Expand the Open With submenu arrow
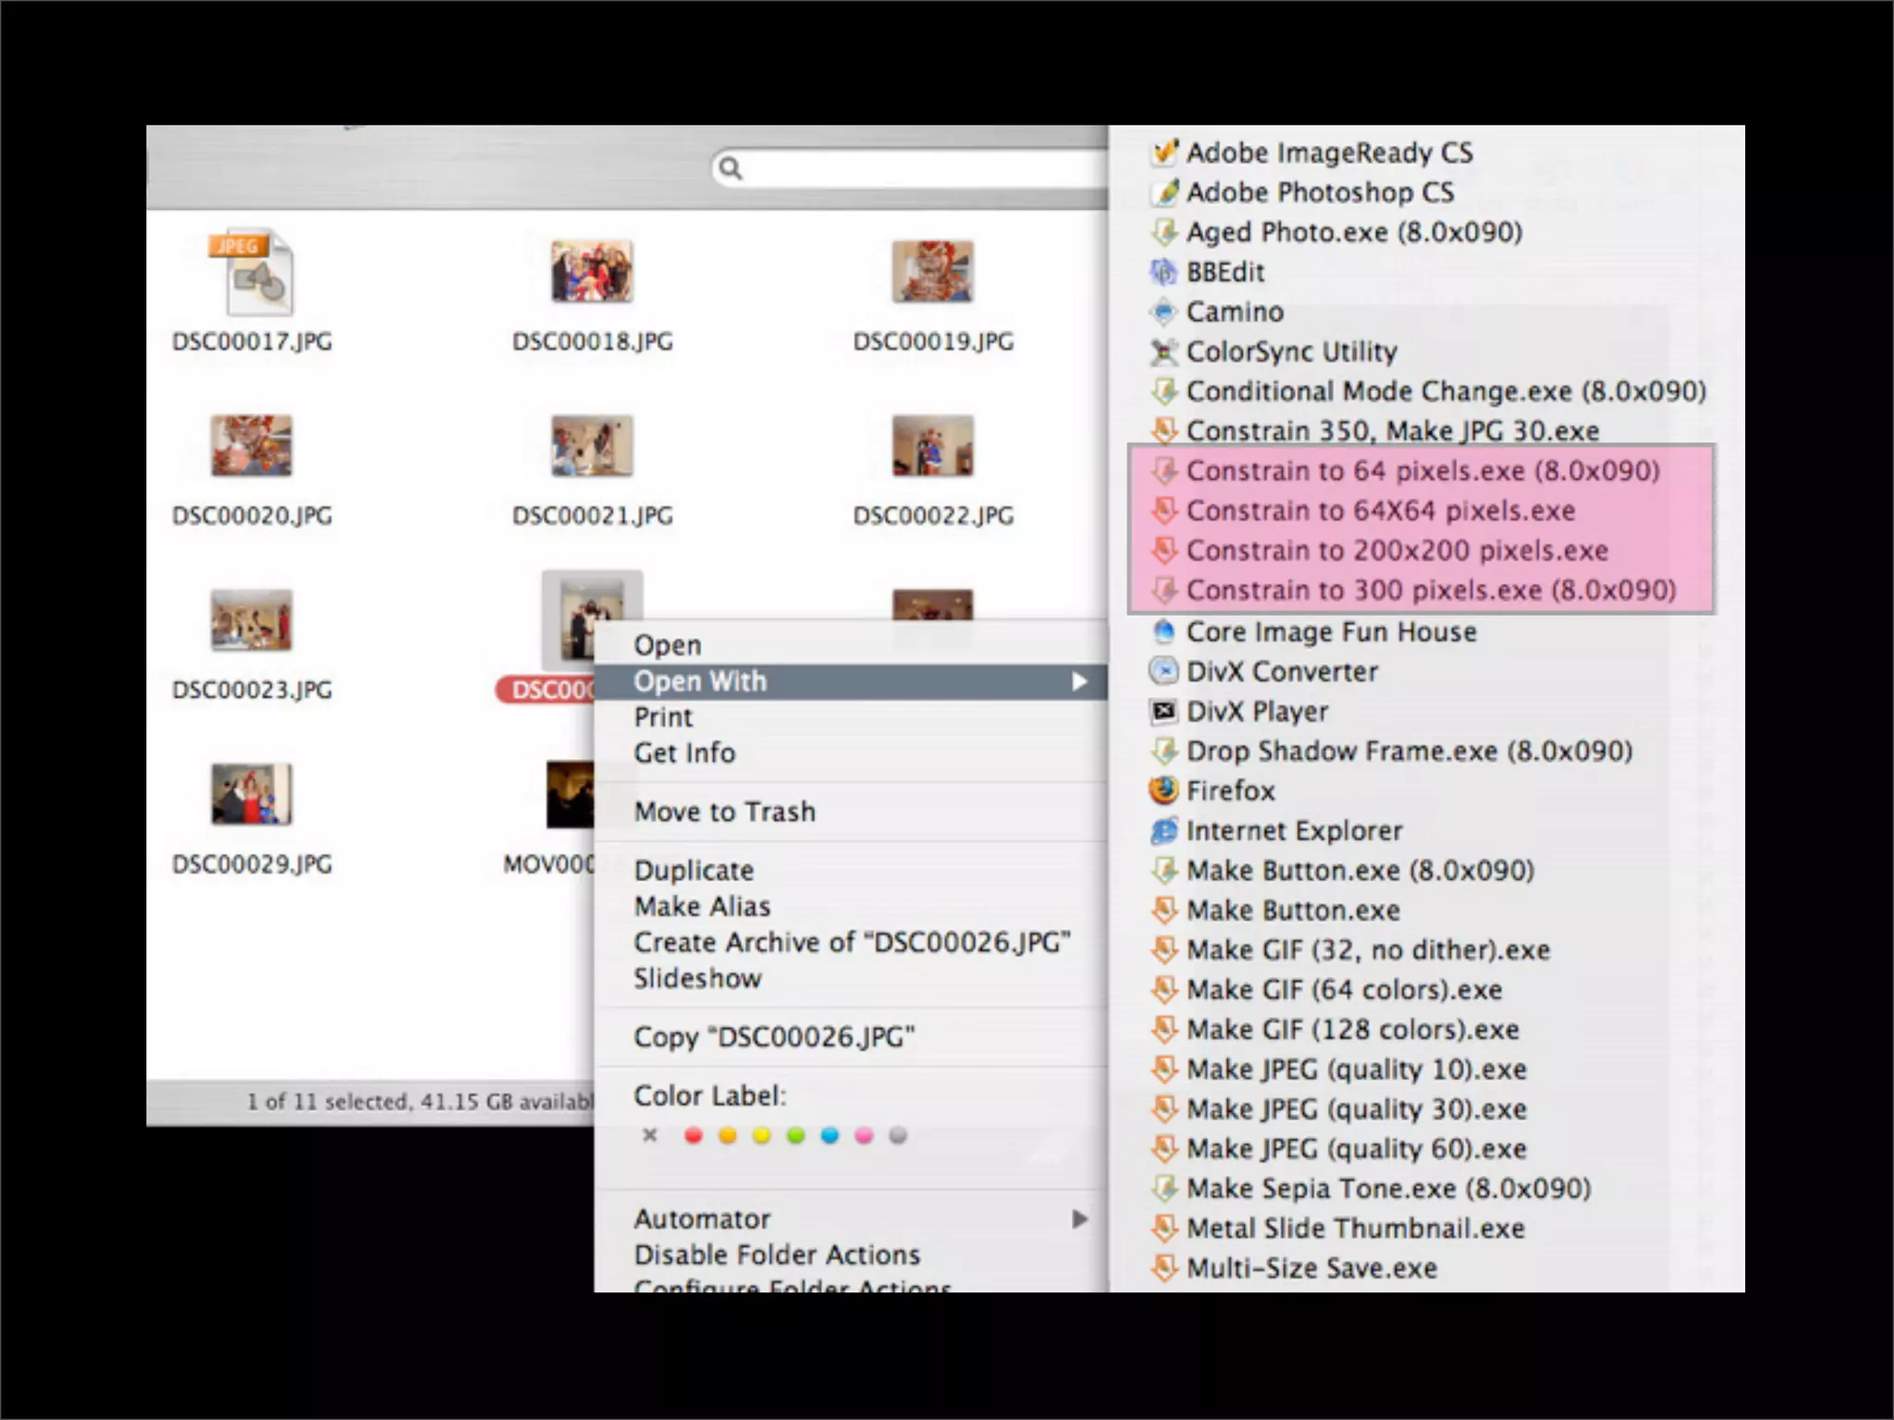The height and width of the screenshot is (1420, 1894). (x=1078, y=681)
